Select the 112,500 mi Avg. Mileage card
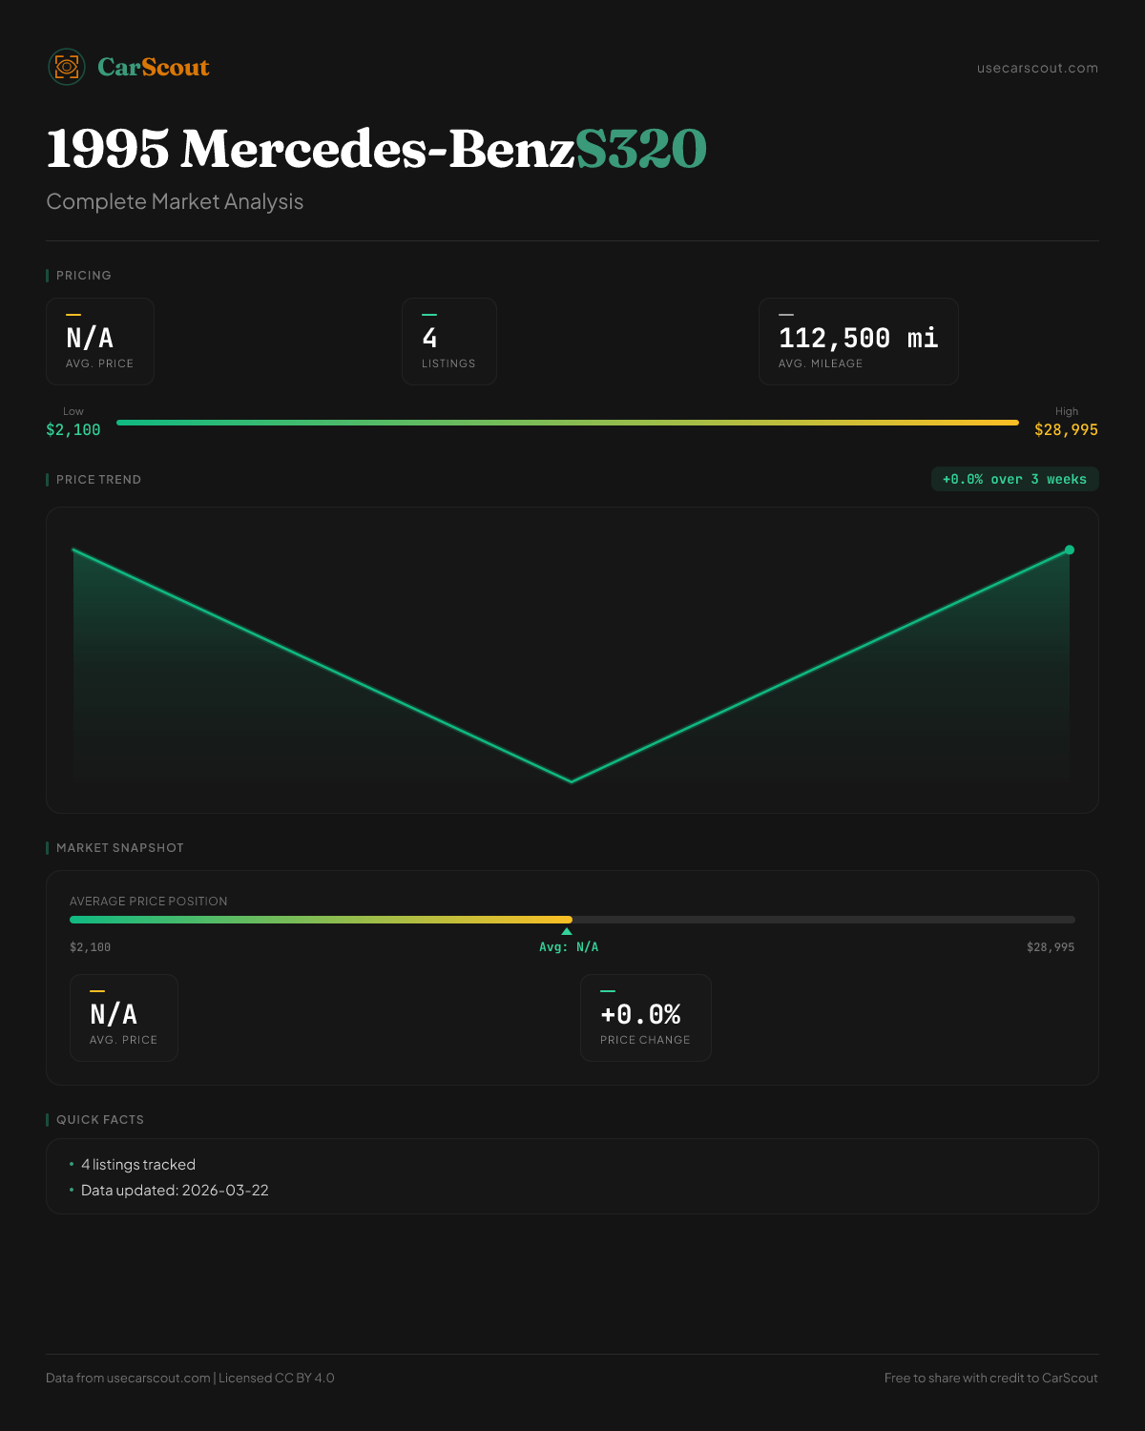 point(858,342)
